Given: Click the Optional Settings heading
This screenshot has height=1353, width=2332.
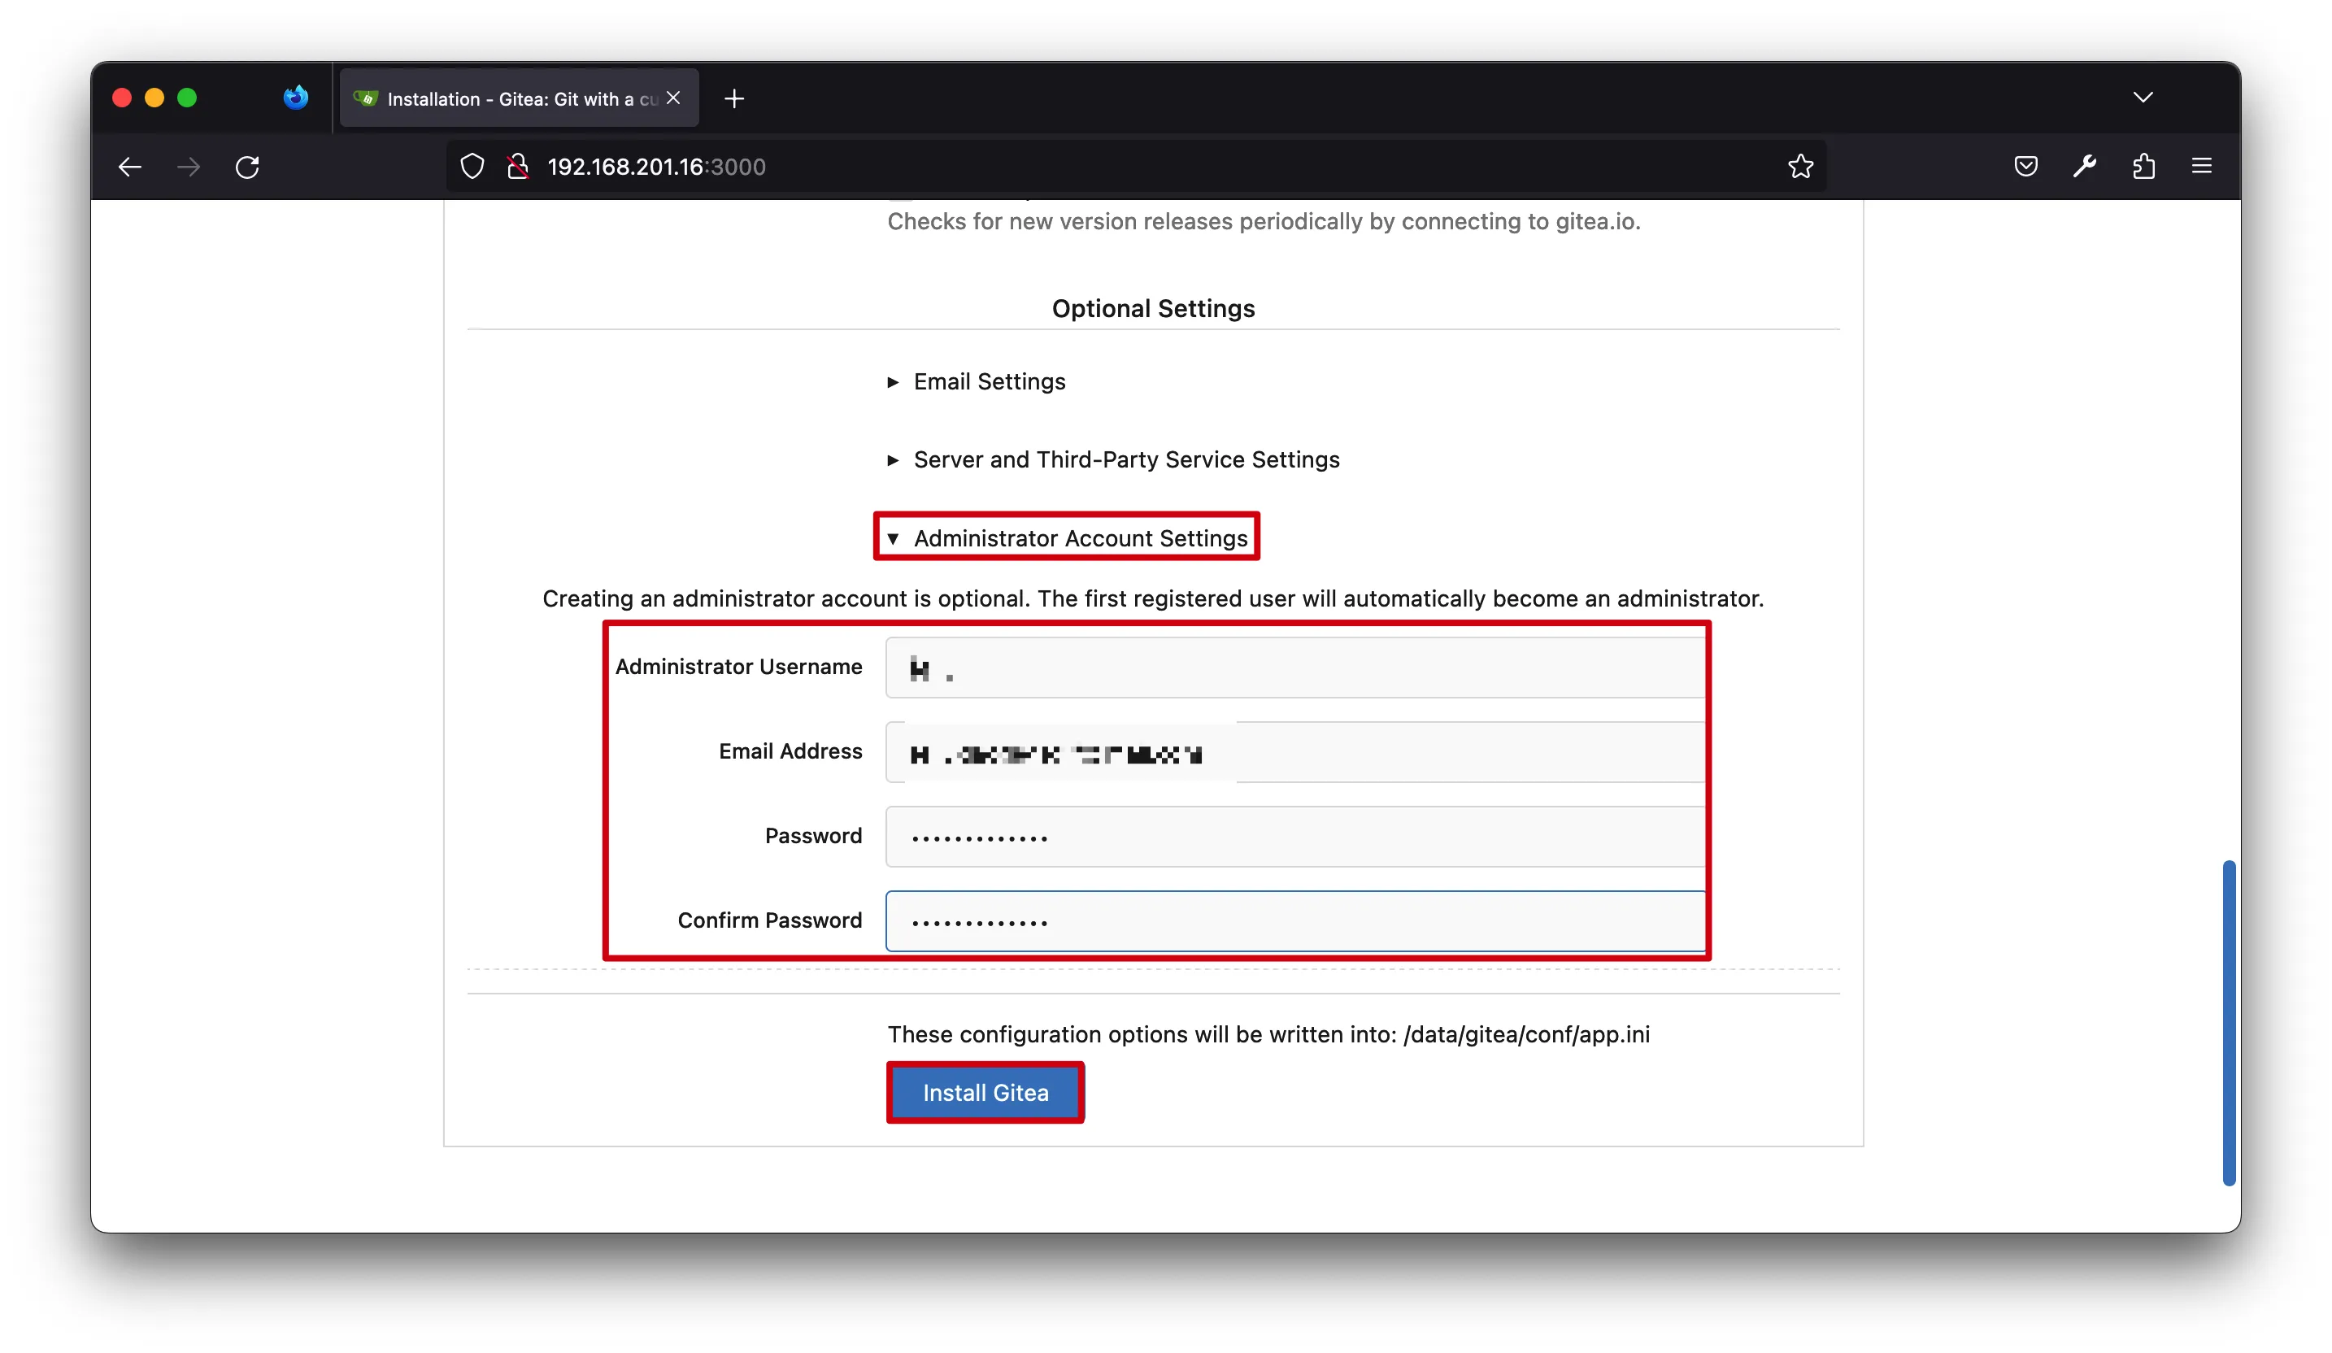Looking at the screenshot, I should (x=1153, y=308).
